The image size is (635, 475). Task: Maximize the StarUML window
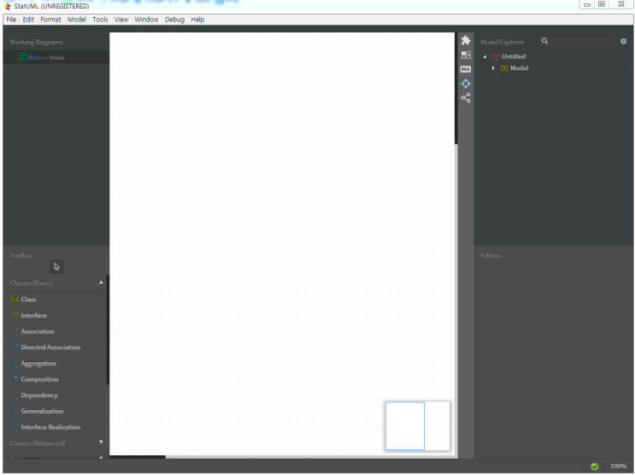pyautogui.click(x=602, y=4)
